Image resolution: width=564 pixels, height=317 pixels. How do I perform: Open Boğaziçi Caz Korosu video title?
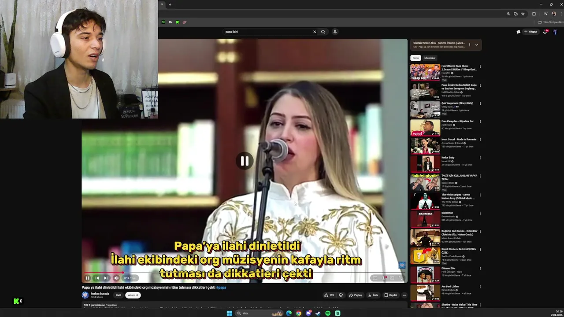tap(459, 233)
